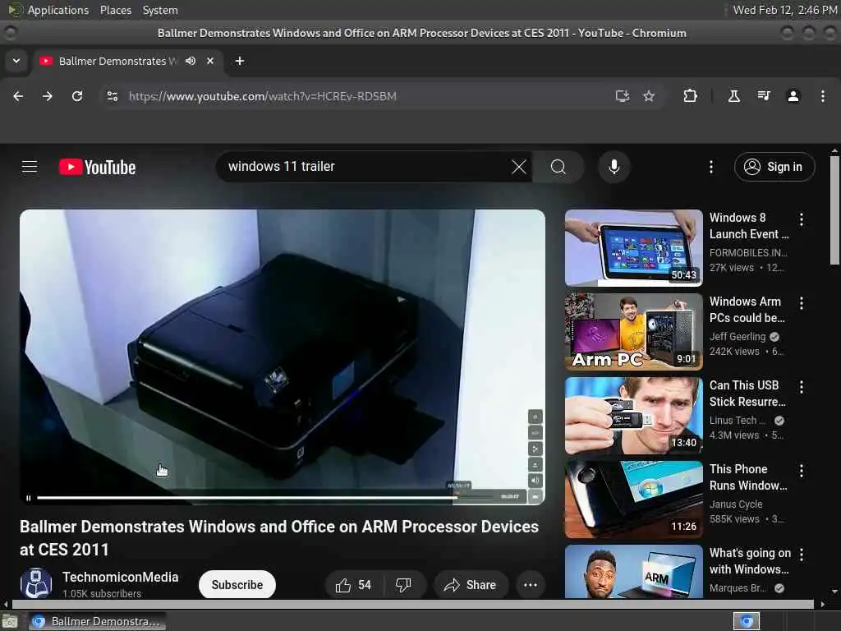Open Linus Tech USB stick thumbnail
Image resolution: width=841 pixels, height=631 pixels.
633,415
